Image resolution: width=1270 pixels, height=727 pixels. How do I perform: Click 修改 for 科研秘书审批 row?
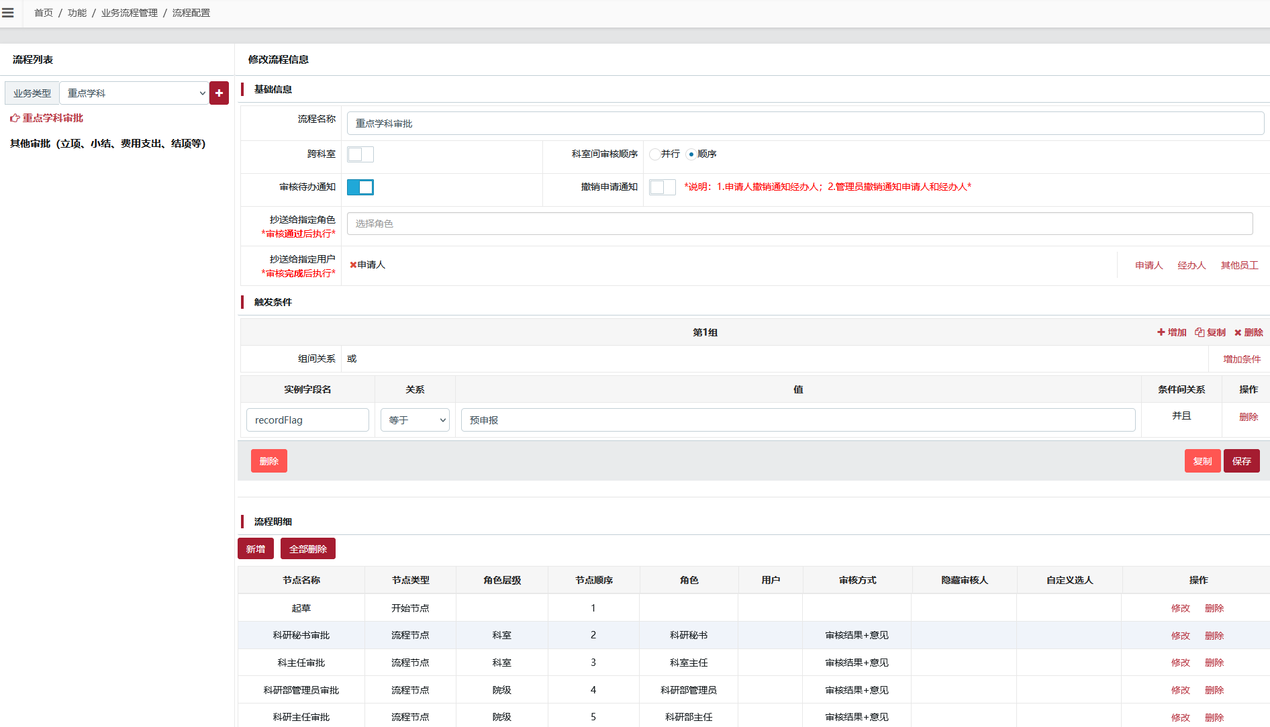point(1181,636)
